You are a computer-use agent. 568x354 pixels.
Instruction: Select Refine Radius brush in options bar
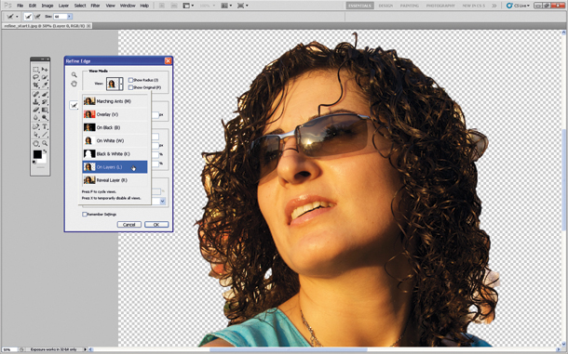[x=28, y=17]
